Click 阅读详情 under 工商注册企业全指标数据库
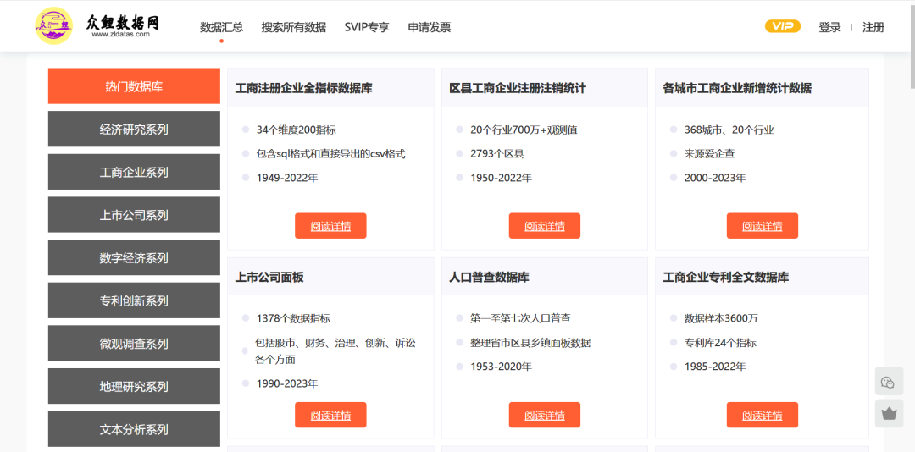915x452 pixels. click(330, 226)
